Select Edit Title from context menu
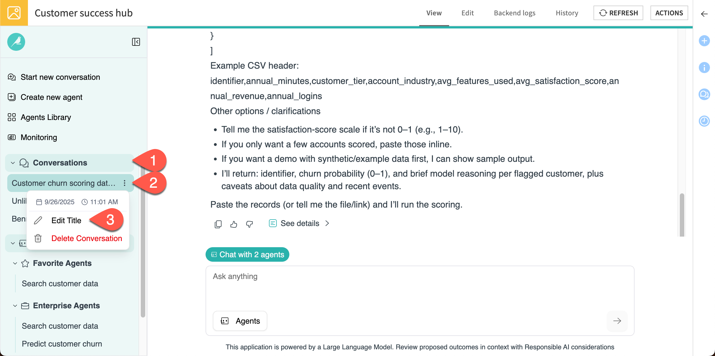Image resolution: width=715 pixels, height=356 pixels. point(66,220)
